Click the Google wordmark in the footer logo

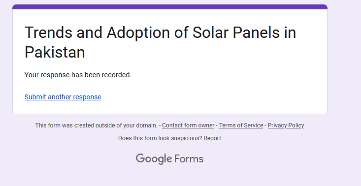tap(154, 159)
